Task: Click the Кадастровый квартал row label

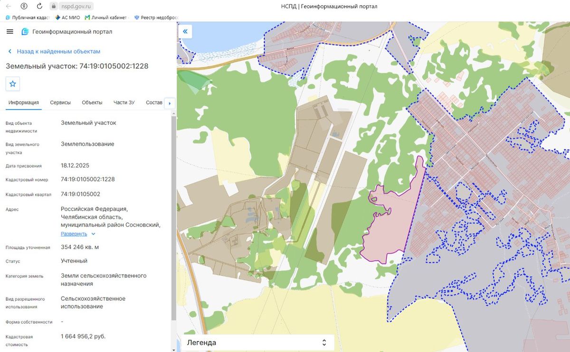Action: pyautogui.click(x=28, y=195)
